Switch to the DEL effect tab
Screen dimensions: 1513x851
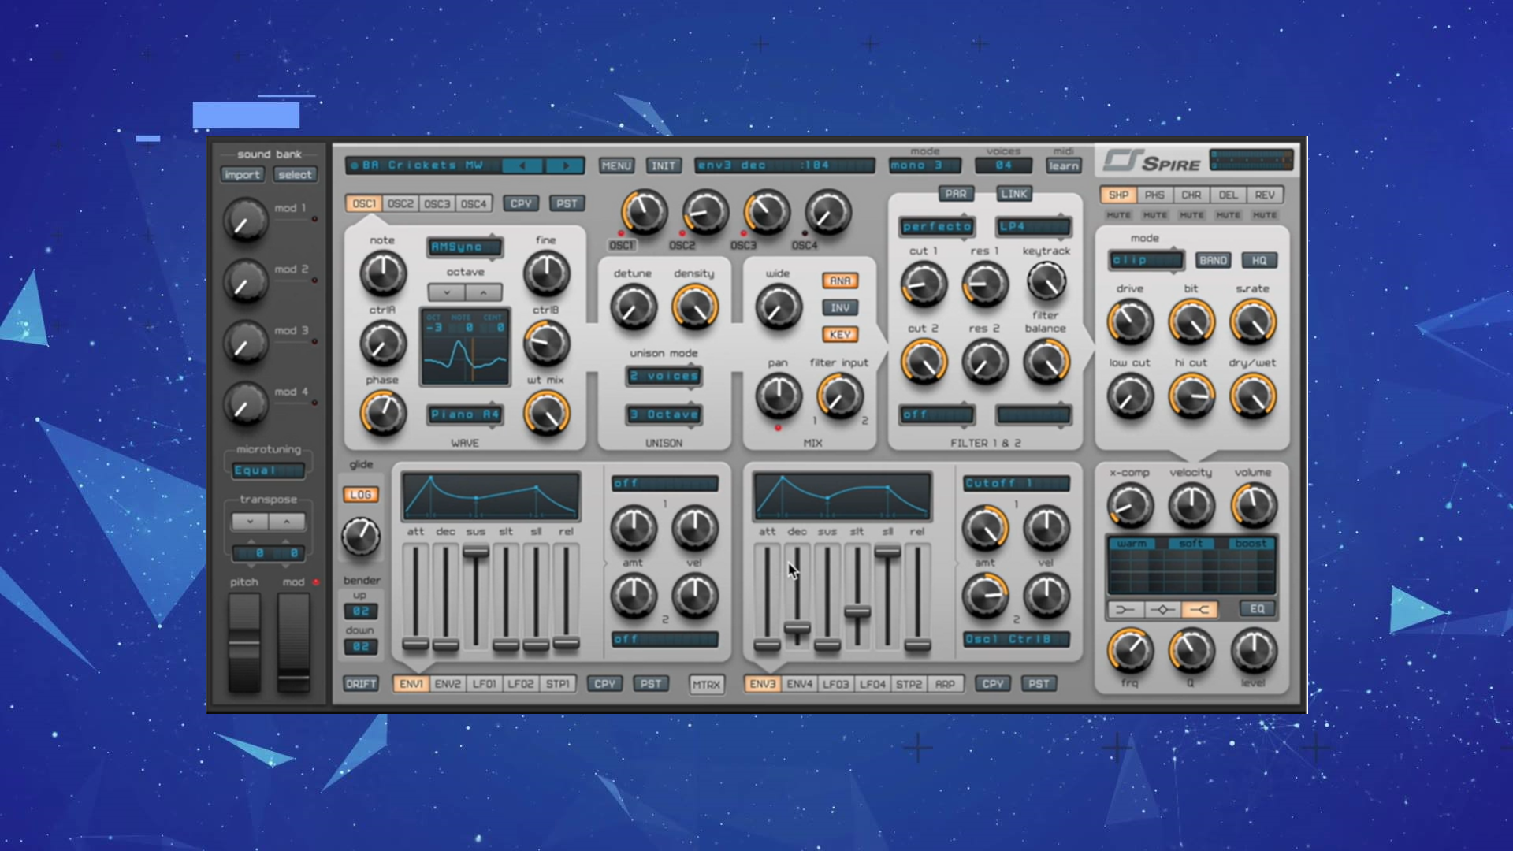1228,195
